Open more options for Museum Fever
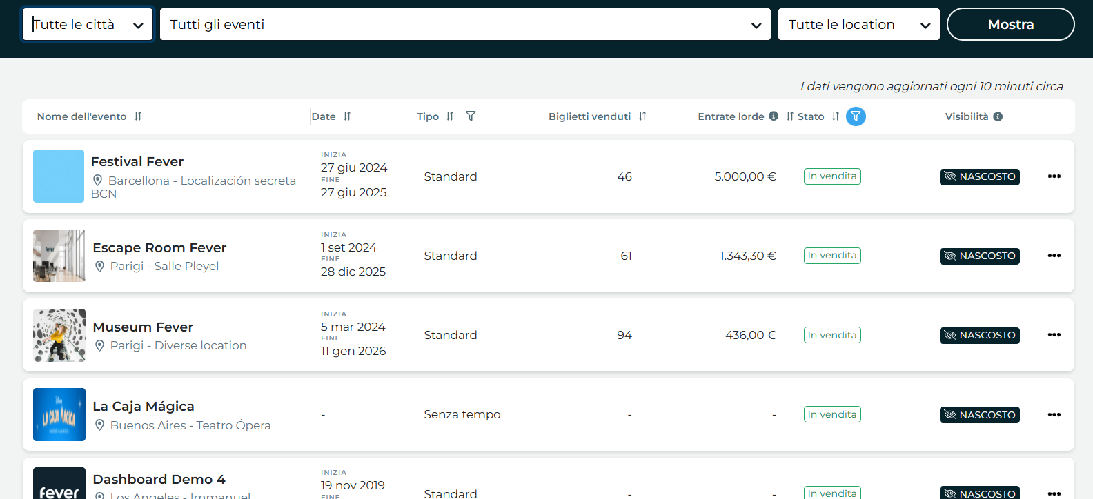This screenshot has height=499, width=1093. click(x=1054, y=335)
